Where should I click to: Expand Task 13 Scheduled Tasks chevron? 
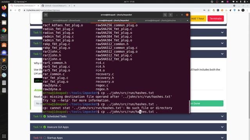click(x=222, y=116)
